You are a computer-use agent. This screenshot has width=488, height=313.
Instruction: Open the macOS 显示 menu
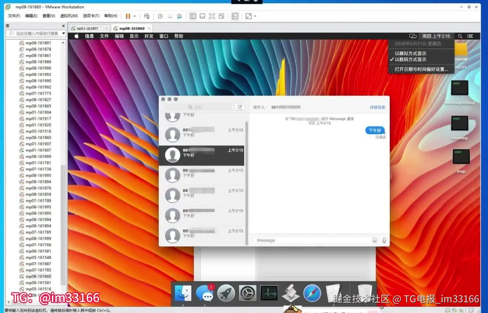pos(134,36)
